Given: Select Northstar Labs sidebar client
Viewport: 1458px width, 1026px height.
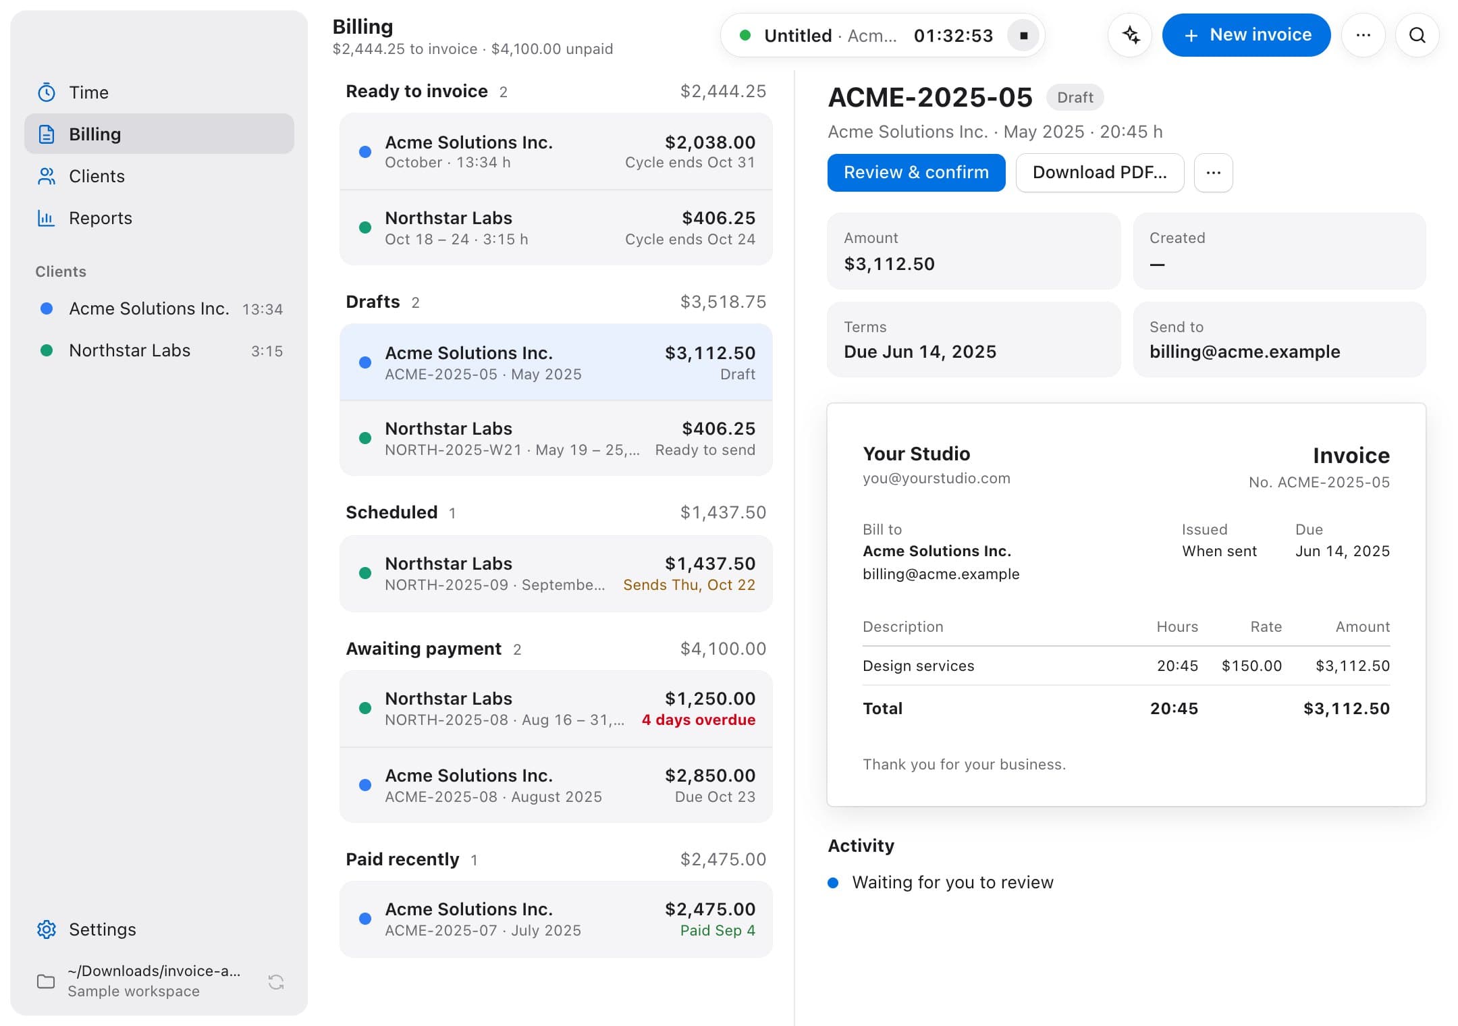Looking at the screenshot, I should (x=159, y=350).
